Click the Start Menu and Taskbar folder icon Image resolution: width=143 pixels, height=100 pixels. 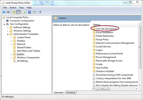(14, 51)
